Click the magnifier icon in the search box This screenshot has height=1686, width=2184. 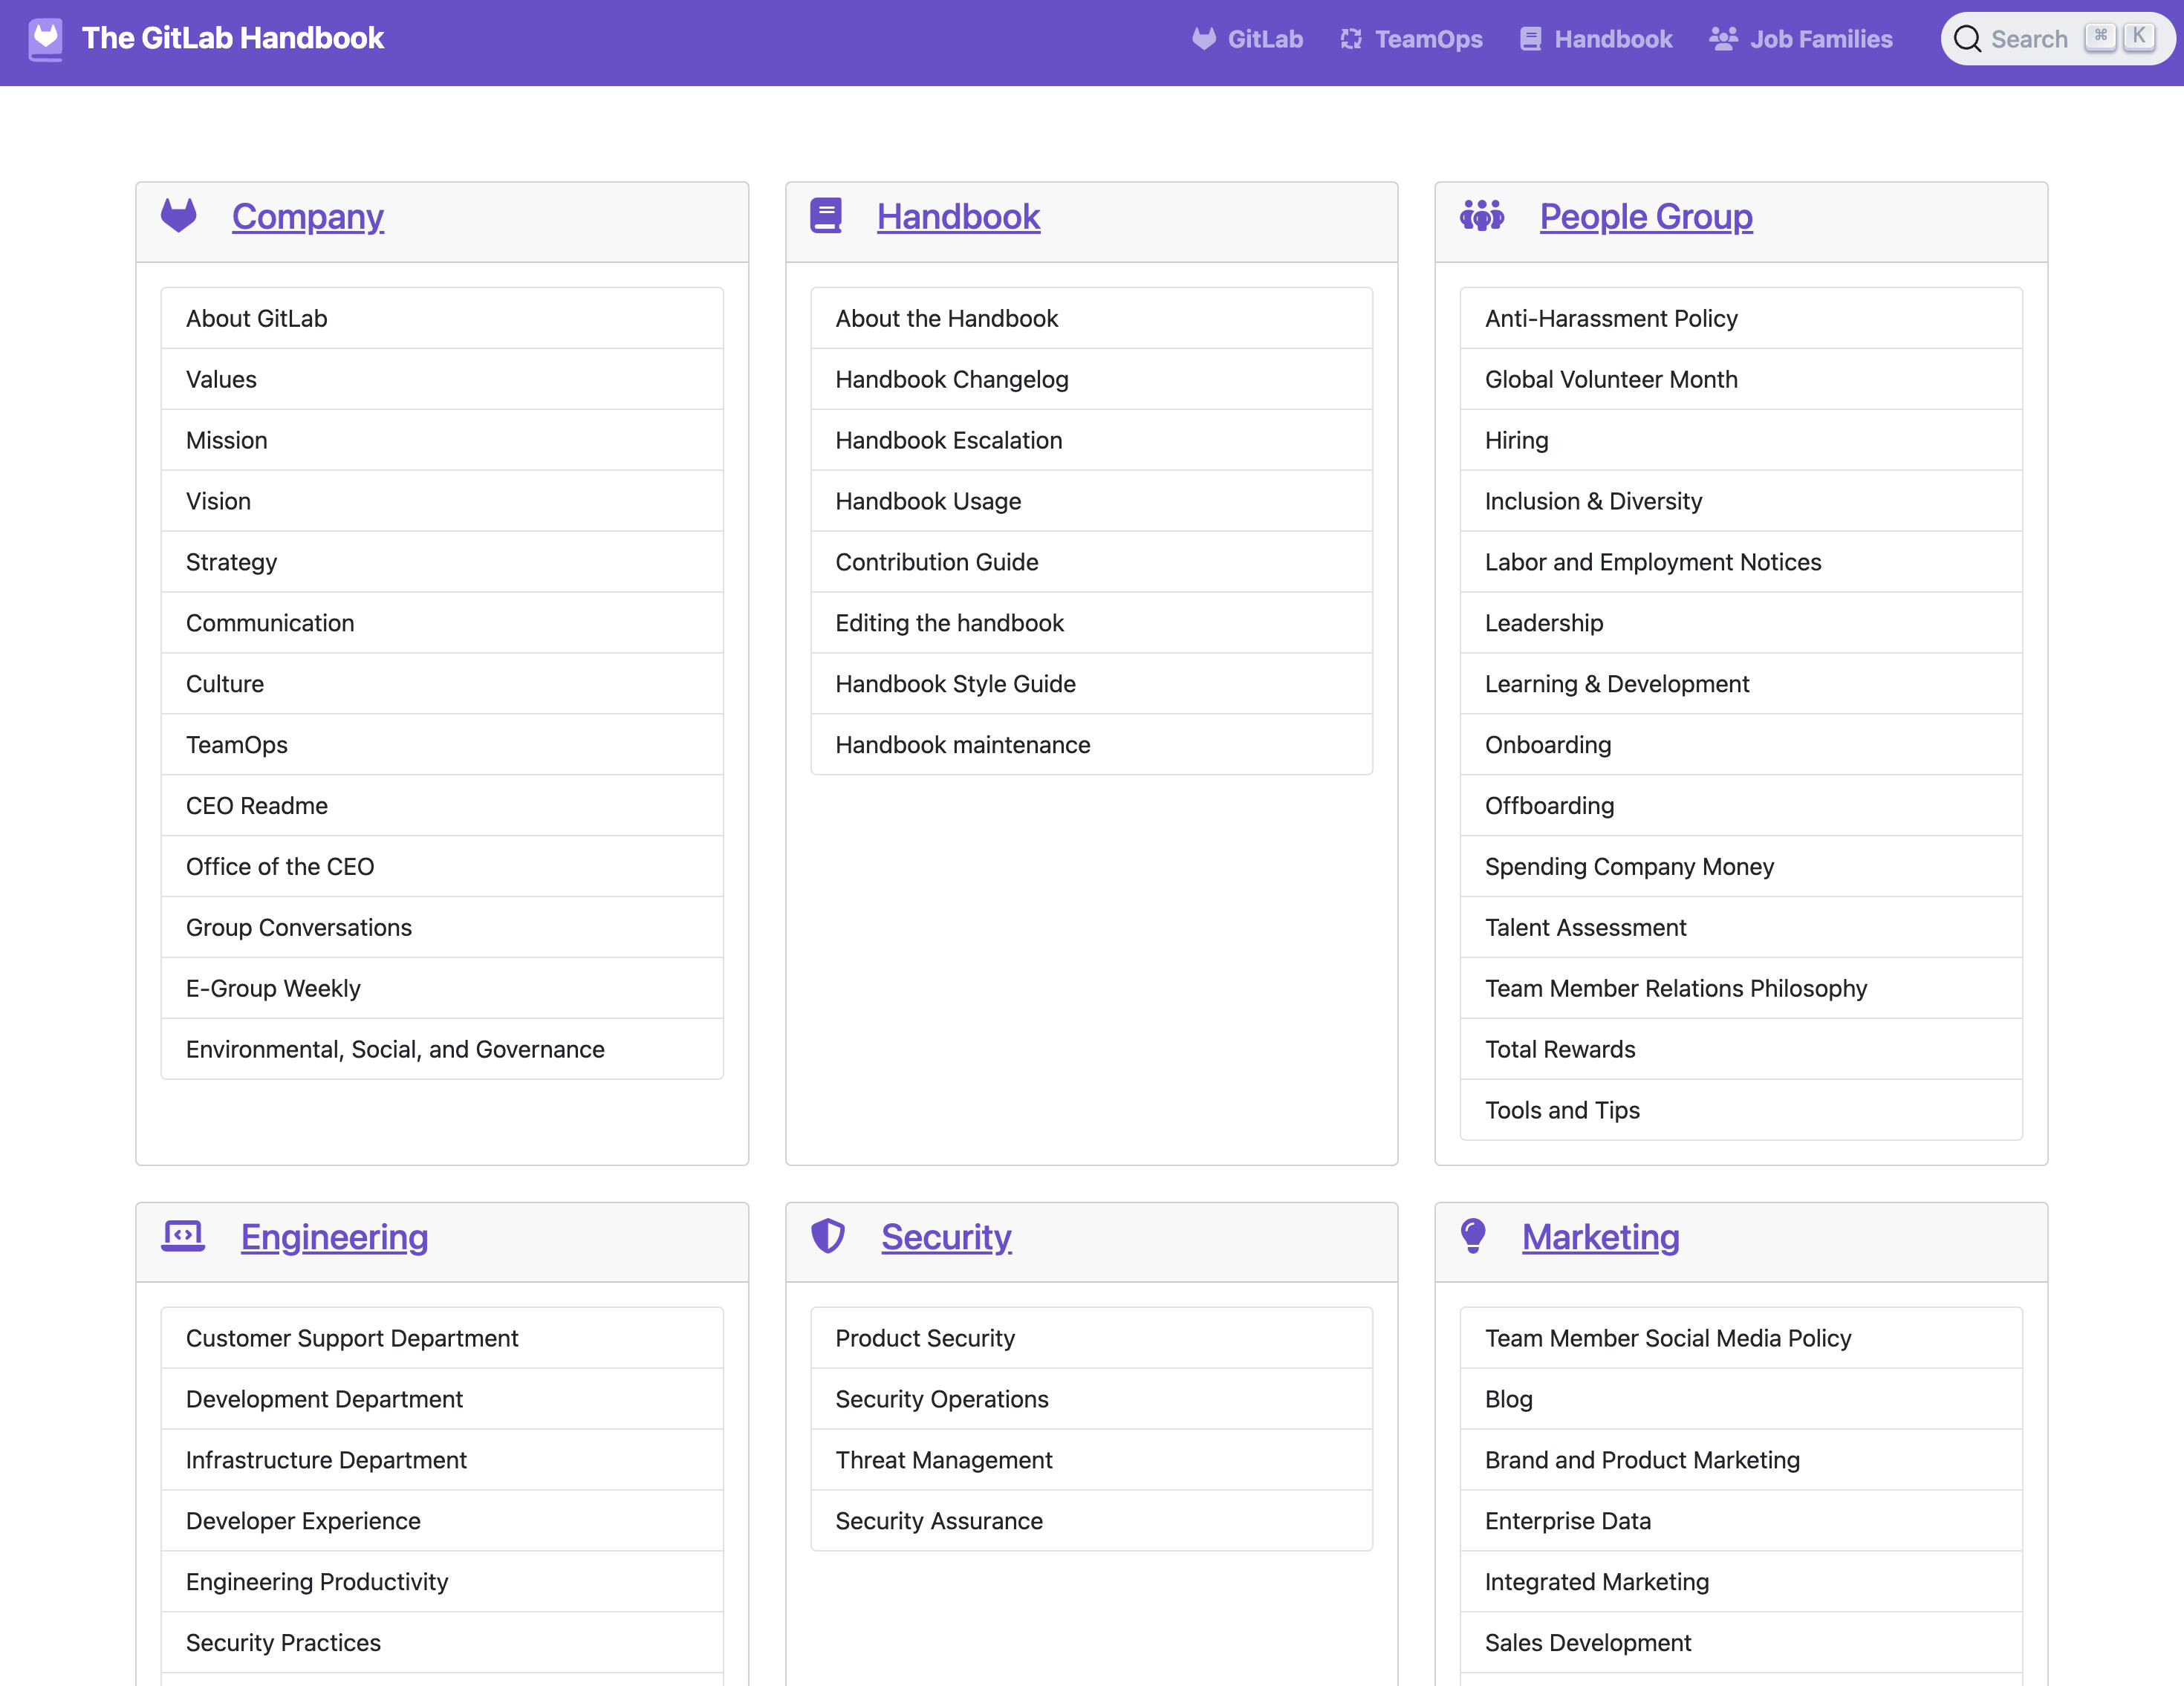click(1967, 39)
